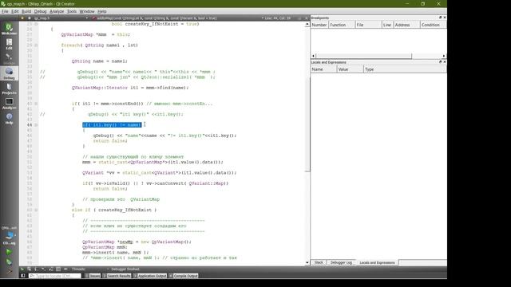Collapse the code fold marker on line 60
511x287 pixels.
click(36, 210)
